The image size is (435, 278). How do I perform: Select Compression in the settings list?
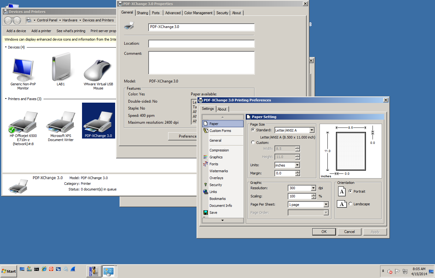(219, 150)
